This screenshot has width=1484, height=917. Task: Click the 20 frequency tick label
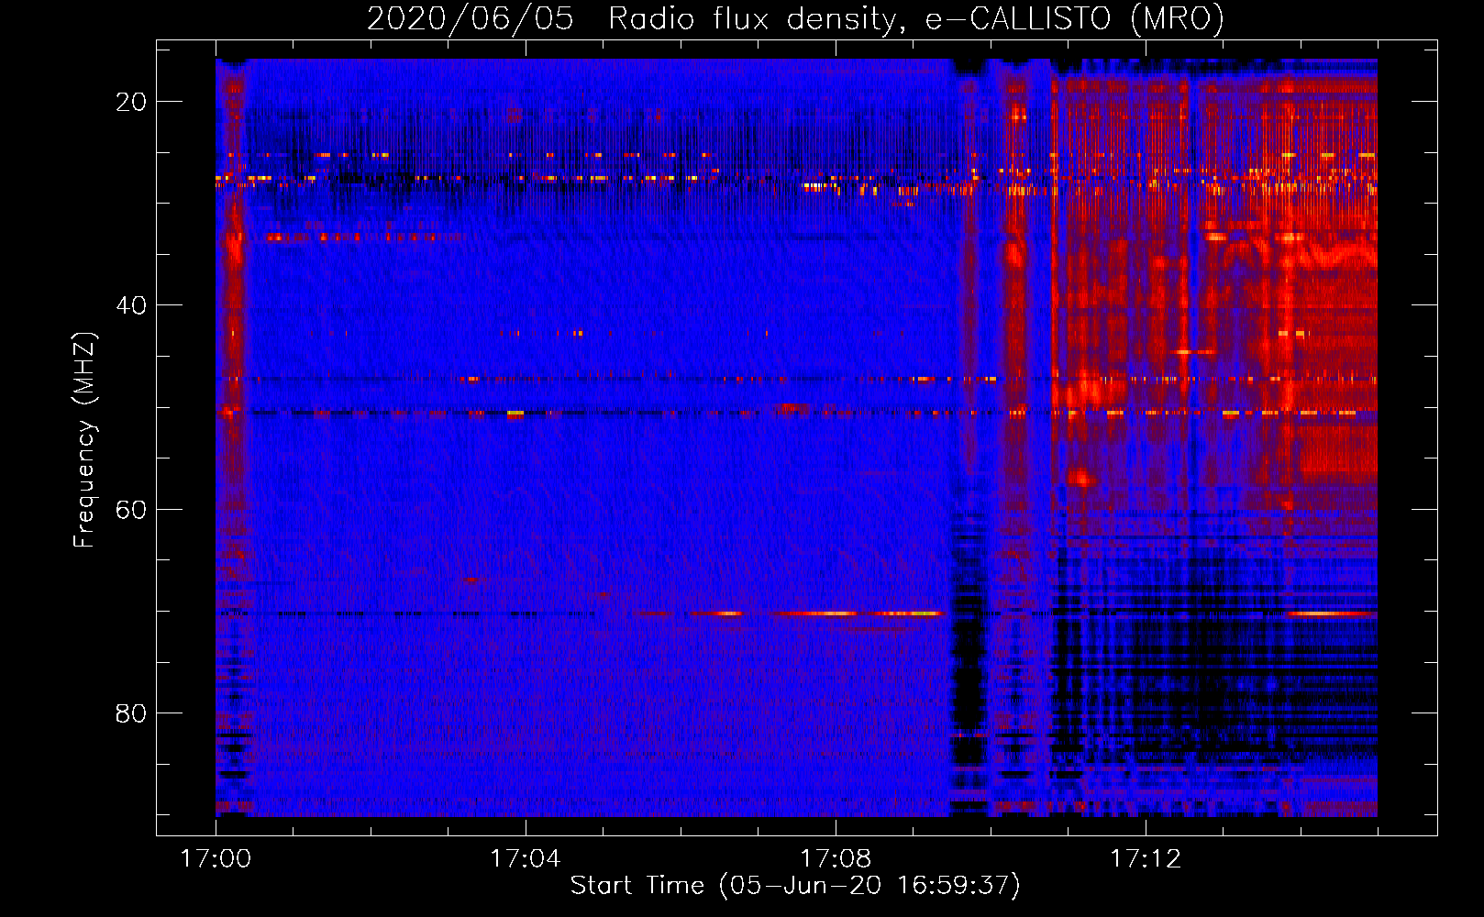click(131, 102)
